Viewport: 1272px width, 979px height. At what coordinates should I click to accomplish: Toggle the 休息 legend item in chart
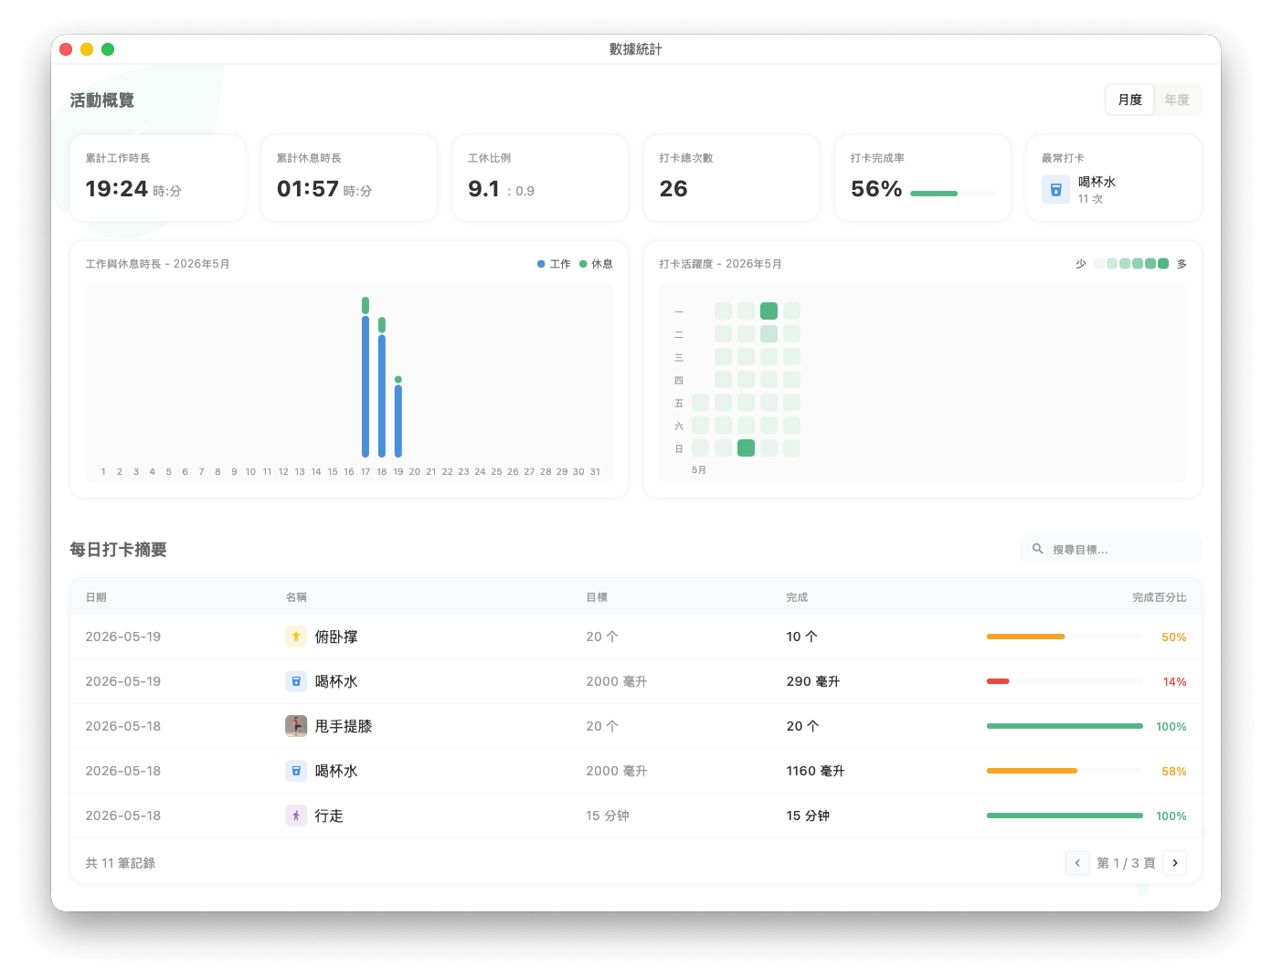coord(596,264)
